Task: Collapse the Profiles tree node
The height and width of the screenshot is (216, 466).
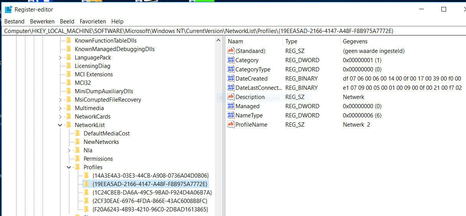Action: (x=69, y=167)
